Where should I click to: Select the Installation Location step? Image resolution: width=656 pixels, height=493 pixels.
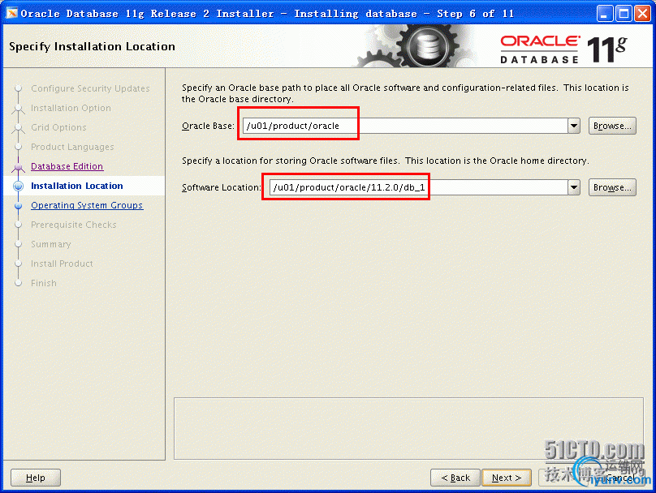(x=77, y=186)
